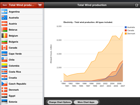Select Argentina country name
Image resolution: width=140 pixels, height=105 pixels.
tap(14, 12)
